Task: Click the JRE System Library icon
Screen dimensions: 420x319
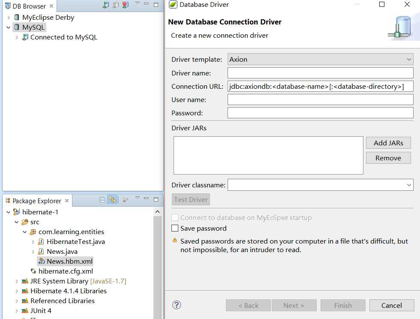Action: pos(25,281)
